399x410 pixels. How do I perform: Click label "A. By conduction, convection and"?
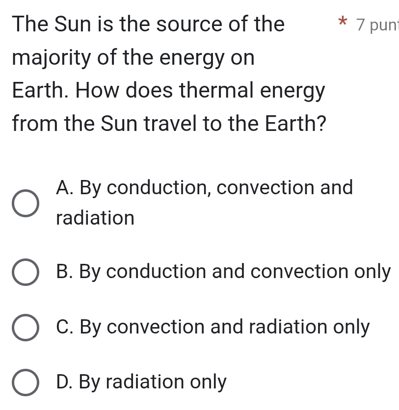coord(204,188)
